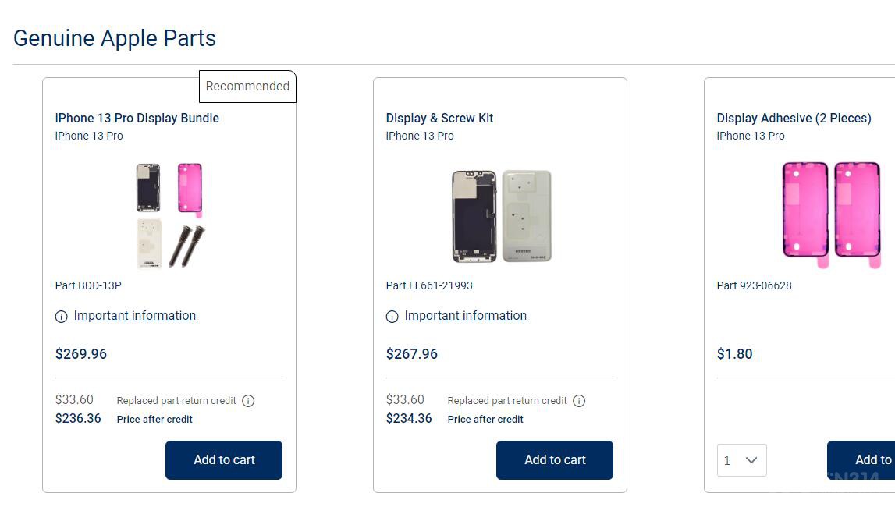The height and width of the screenshot is (514, 895).
Task: Add Display Adhesive to cart
Action: [861, 460]
